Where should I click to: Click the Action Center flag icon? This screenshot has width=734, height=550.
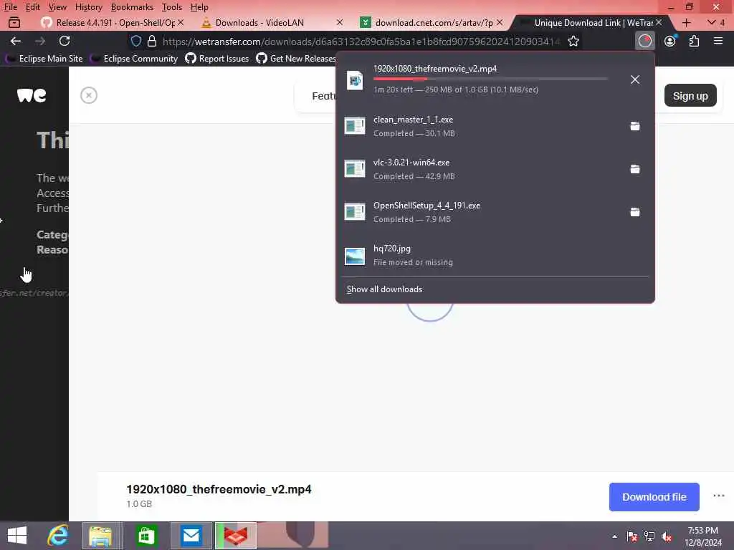(x=632, y=536)
